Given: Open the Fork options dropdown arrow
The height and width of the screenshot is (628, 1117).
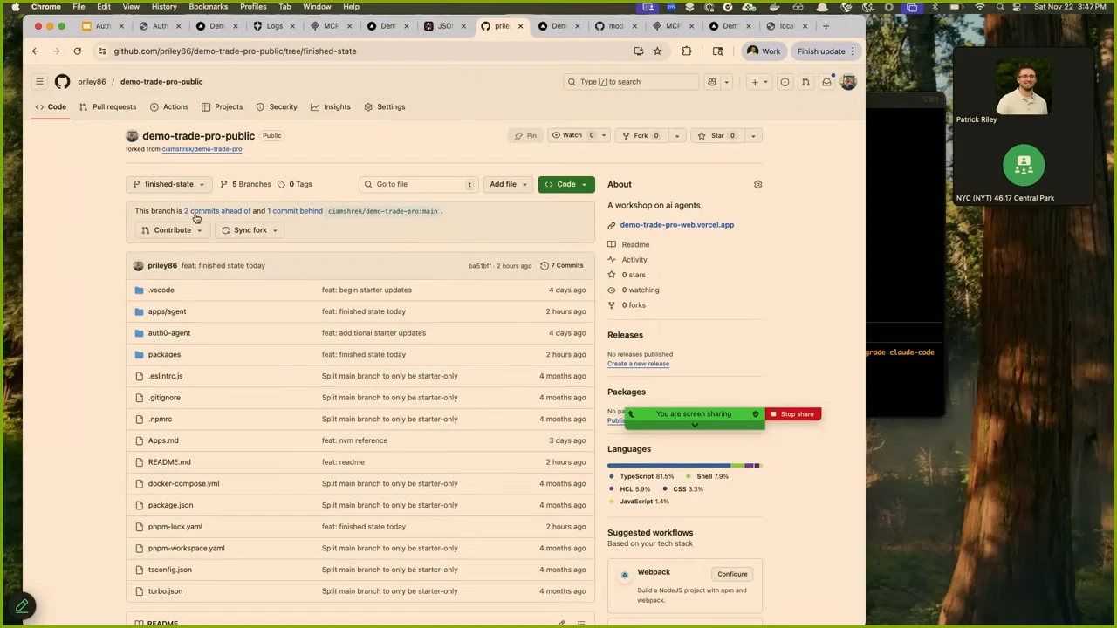Looking at the screenshot, I should click(x=676, y=135).
